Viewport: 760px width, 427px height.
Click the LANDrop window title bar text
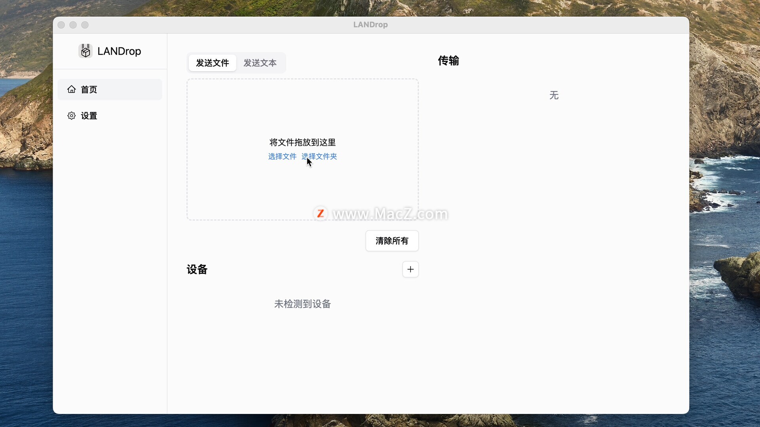click(x=370, y=25)
